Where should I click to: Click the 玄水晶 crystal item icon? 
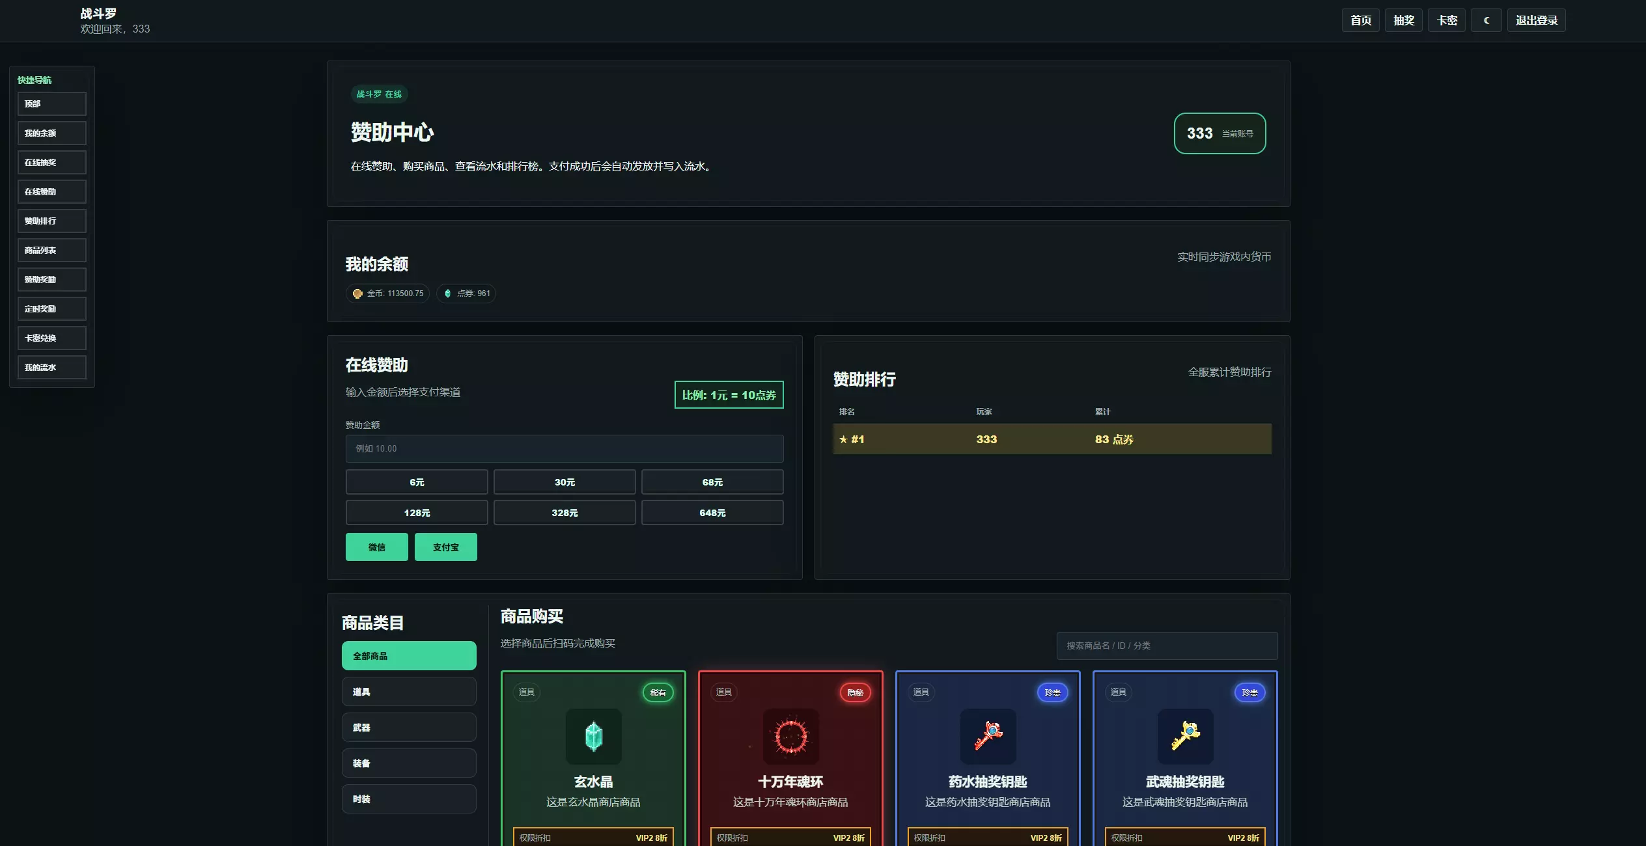pos(593,737)
